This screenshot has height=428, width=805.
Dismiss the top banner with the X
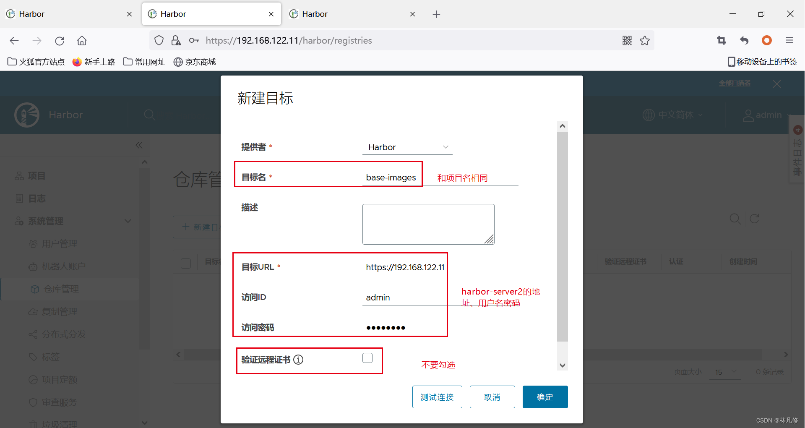pyautogui.click(x=777, y=84)
